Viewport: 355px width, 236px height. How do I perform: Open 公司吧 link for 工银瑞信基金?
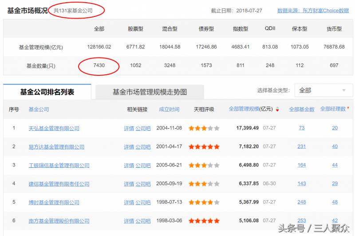(x=143, y=165)
